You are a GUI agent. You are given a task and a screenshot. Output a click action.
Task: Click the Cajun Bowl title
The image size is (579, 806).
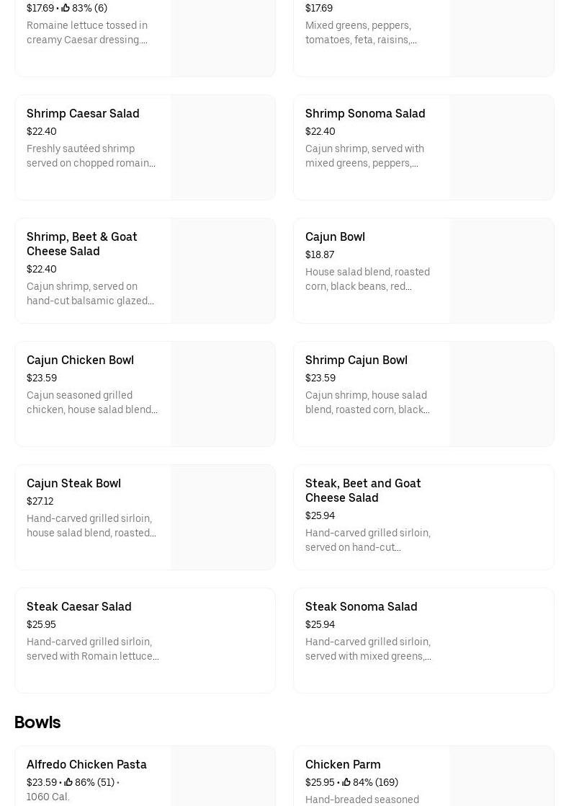[x=335, y=237]
